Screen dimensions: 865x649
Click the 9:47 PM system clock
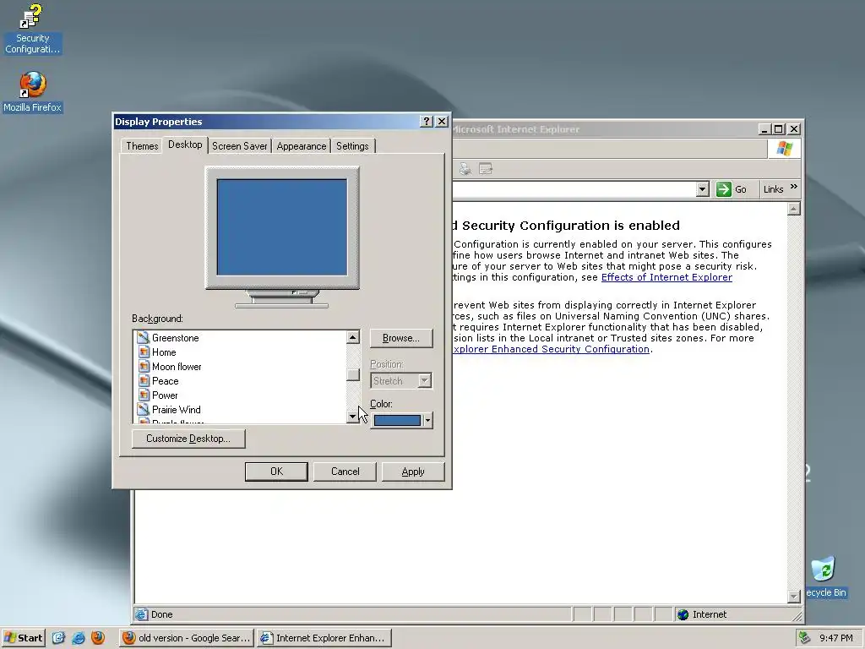[835, 638]
